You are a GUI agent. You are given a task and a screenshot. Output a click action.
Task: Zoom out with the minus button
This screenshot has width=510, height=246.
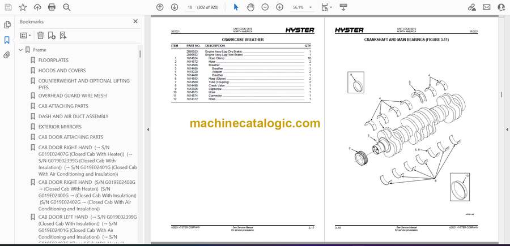(x=265, y=7)
